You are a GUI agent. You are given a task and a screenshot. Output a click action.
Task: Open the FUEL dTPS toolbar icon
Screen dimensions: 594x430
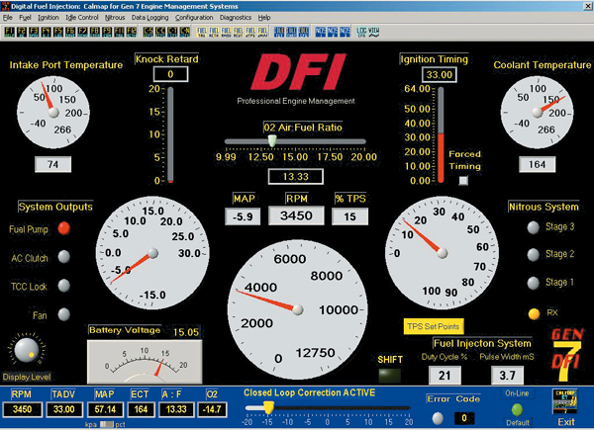click(250, 32)
